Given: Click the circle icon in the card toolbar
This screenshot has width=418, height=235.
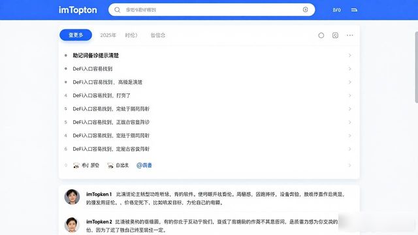Looking at the screenshot, I should pyautogui.click(x=321, y=35).
